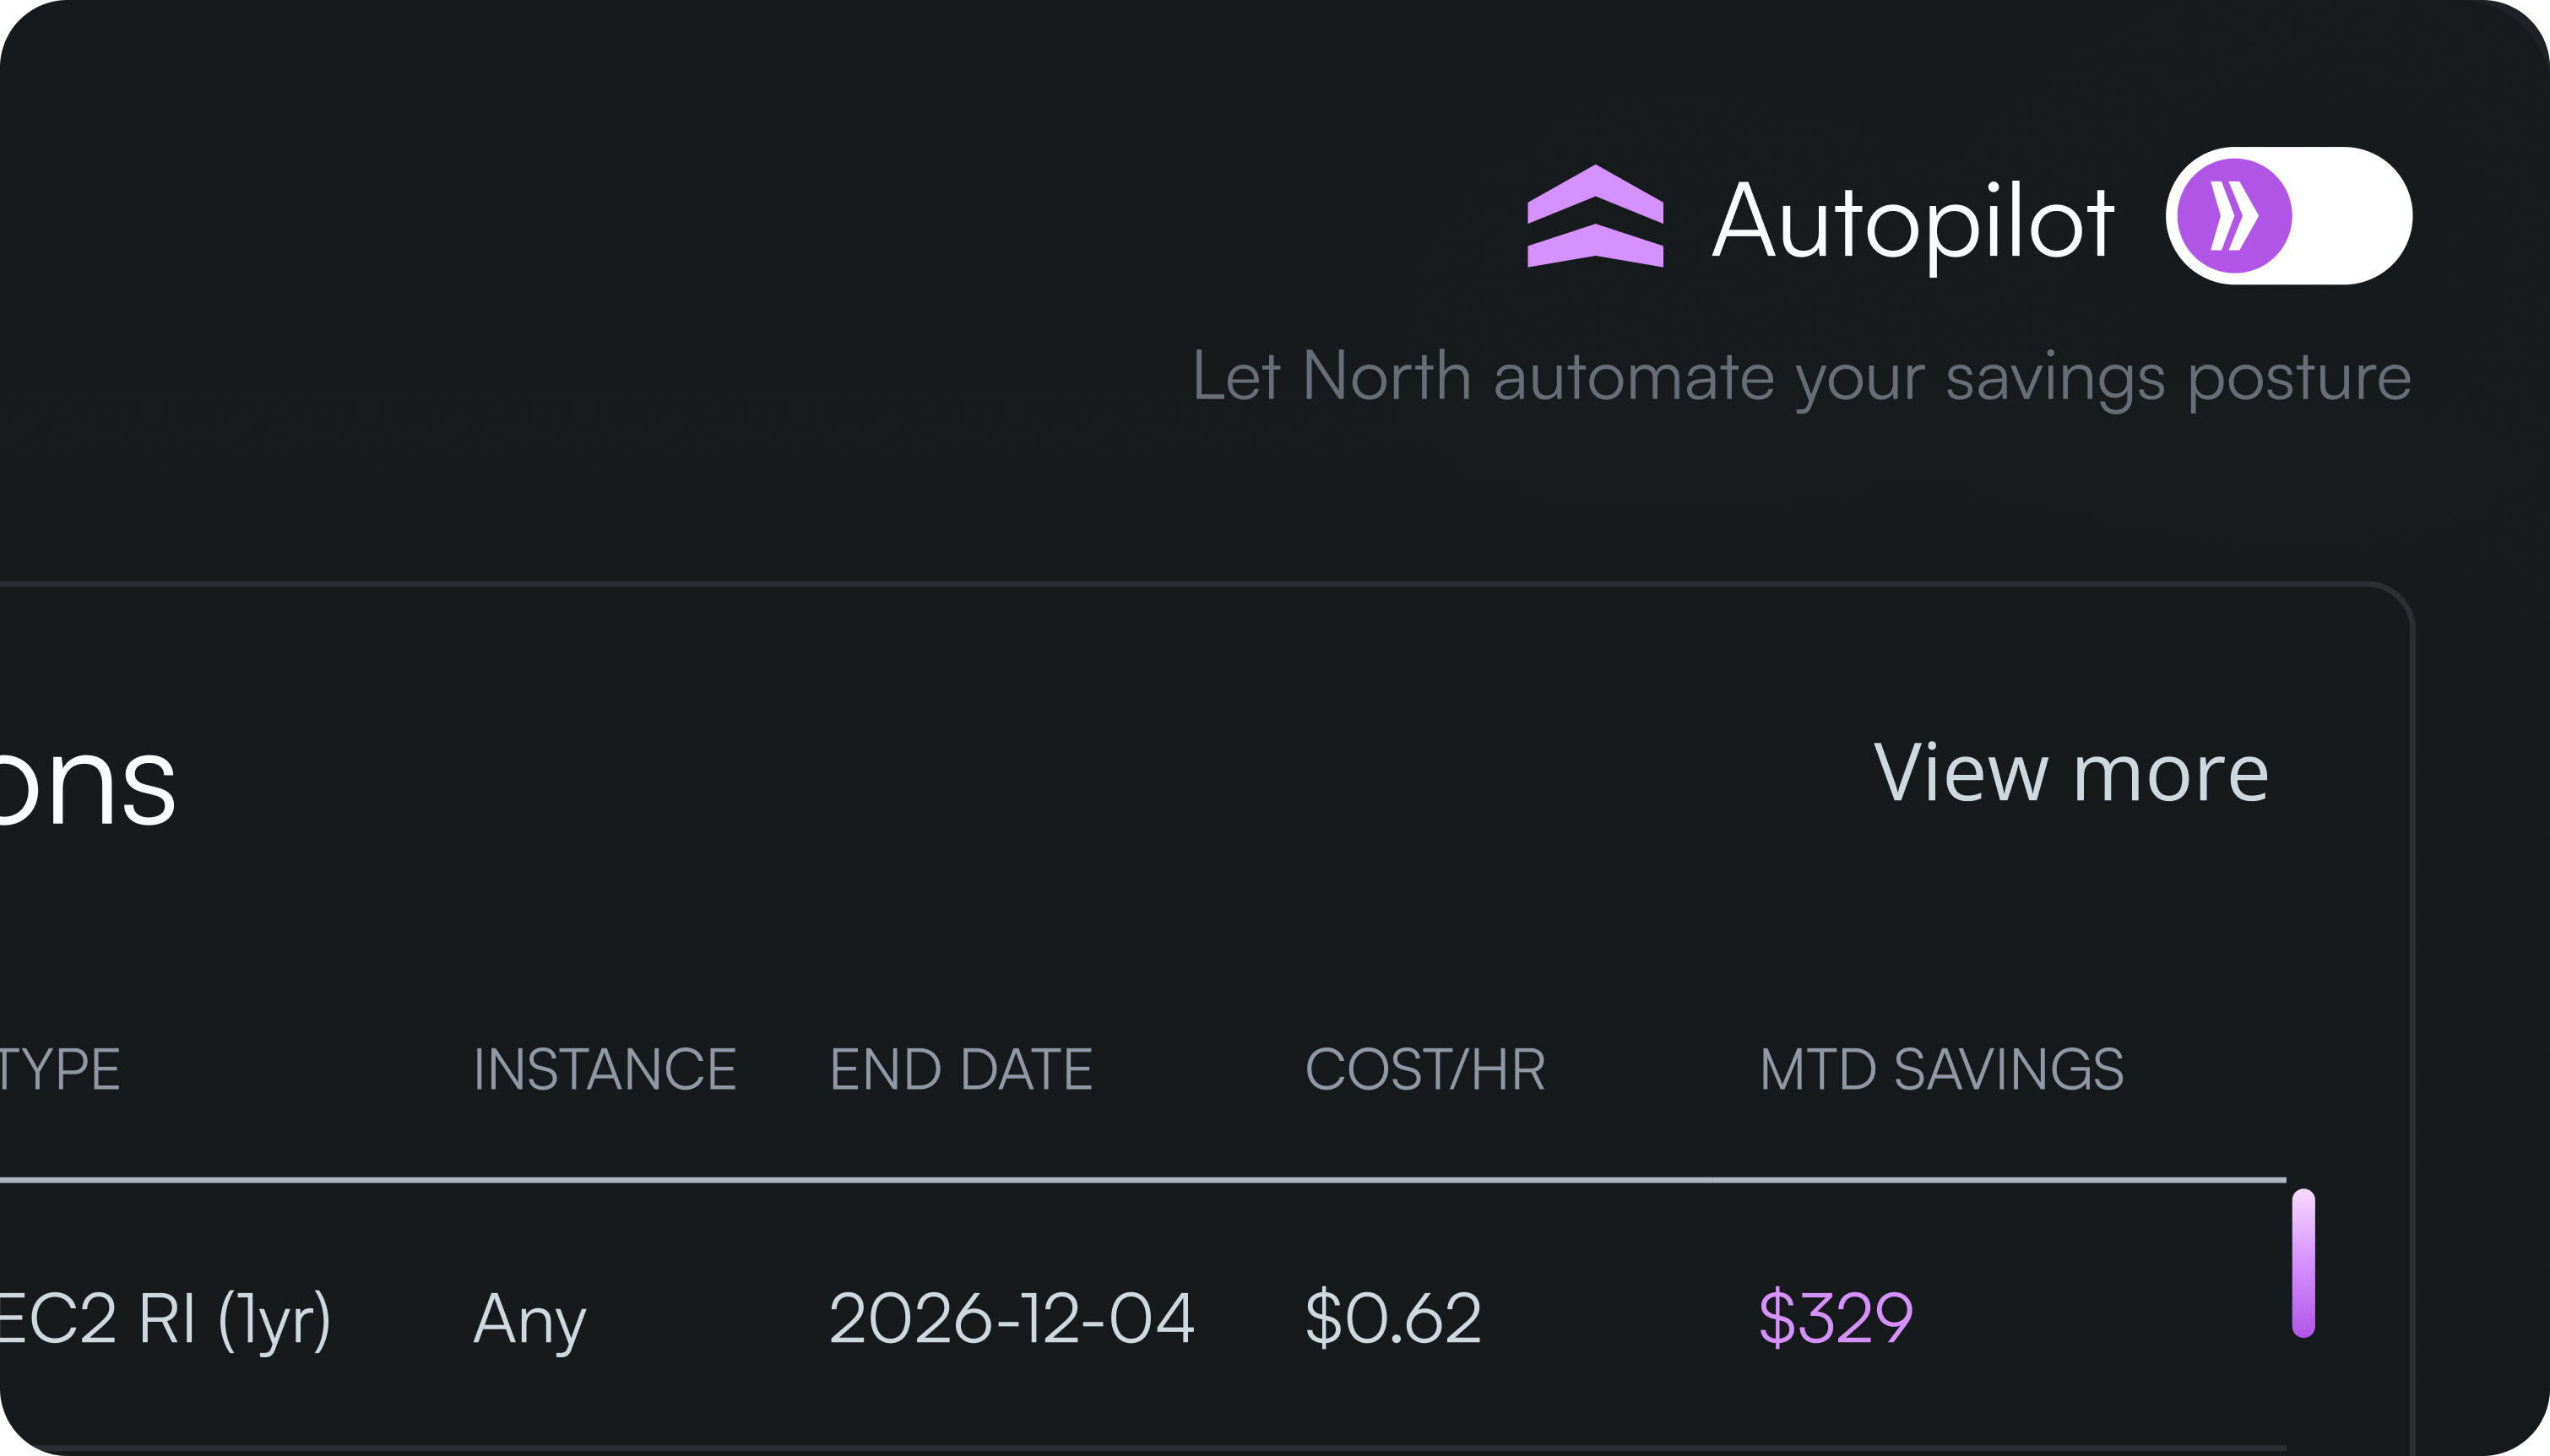Screen dimensions: 2550x1456
Task: Click the divider line under the table headers
Action: click(x=1141, y=1180)
